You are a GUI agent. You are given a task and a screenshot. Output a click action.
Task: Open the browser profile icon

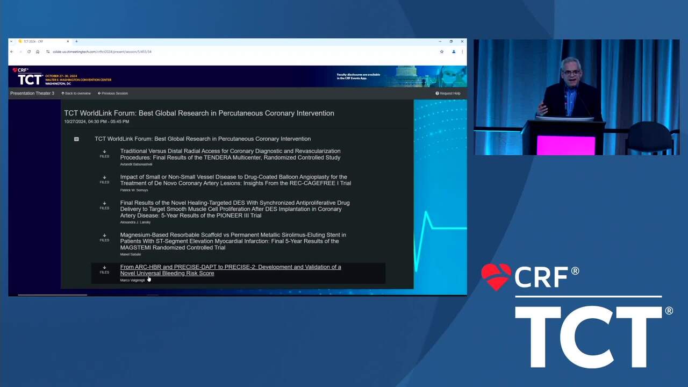454,52
